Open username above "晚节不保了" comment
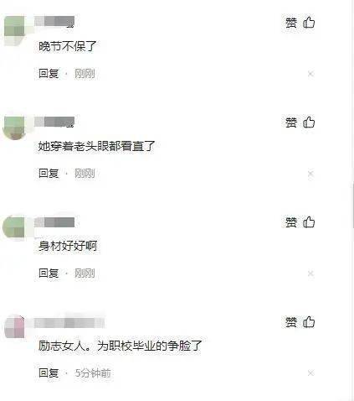354x401 pixels. (x=54, y=22)
